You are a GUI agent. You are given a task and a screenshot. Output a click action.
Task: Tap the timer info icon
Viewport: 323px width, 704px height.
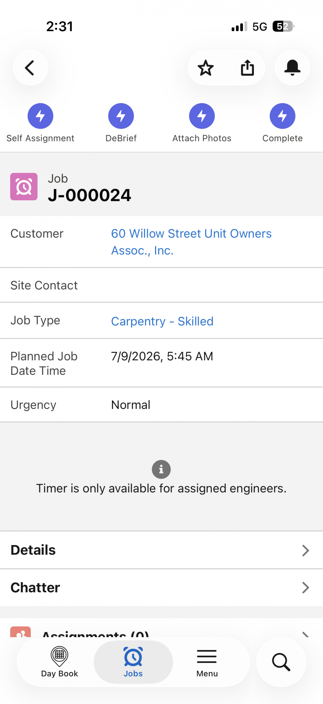coord(161,469)
